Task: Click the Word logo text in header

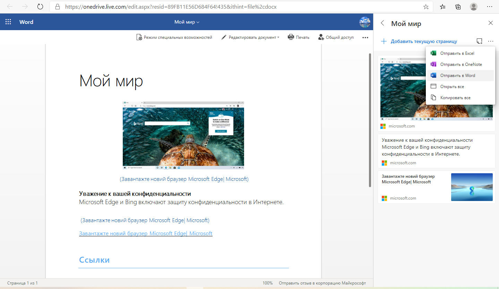Action: [26, 22]
